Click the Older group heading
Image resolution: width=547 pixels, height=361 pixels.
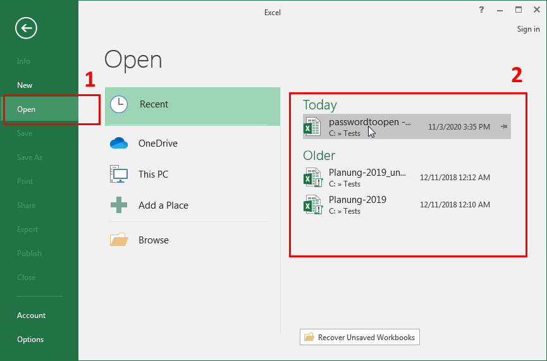(x=319, y=156)
